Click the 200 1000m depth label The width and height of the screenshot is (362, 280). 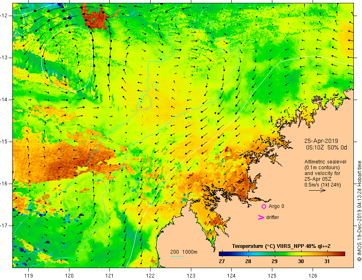[x=184, y=252]
